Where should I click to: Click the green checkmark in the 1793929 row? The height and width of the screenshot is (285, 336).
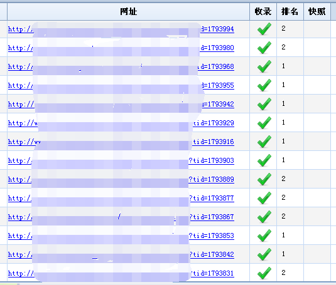pyautogui.click(x=264, y=123)
